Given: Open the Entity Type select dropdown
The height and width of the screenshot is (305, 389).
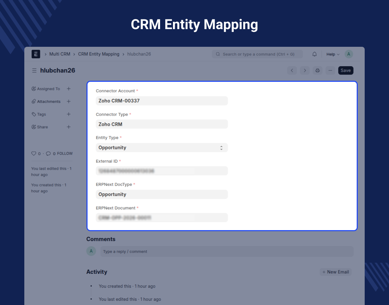Looking at the screenshot, I should 162,148.
